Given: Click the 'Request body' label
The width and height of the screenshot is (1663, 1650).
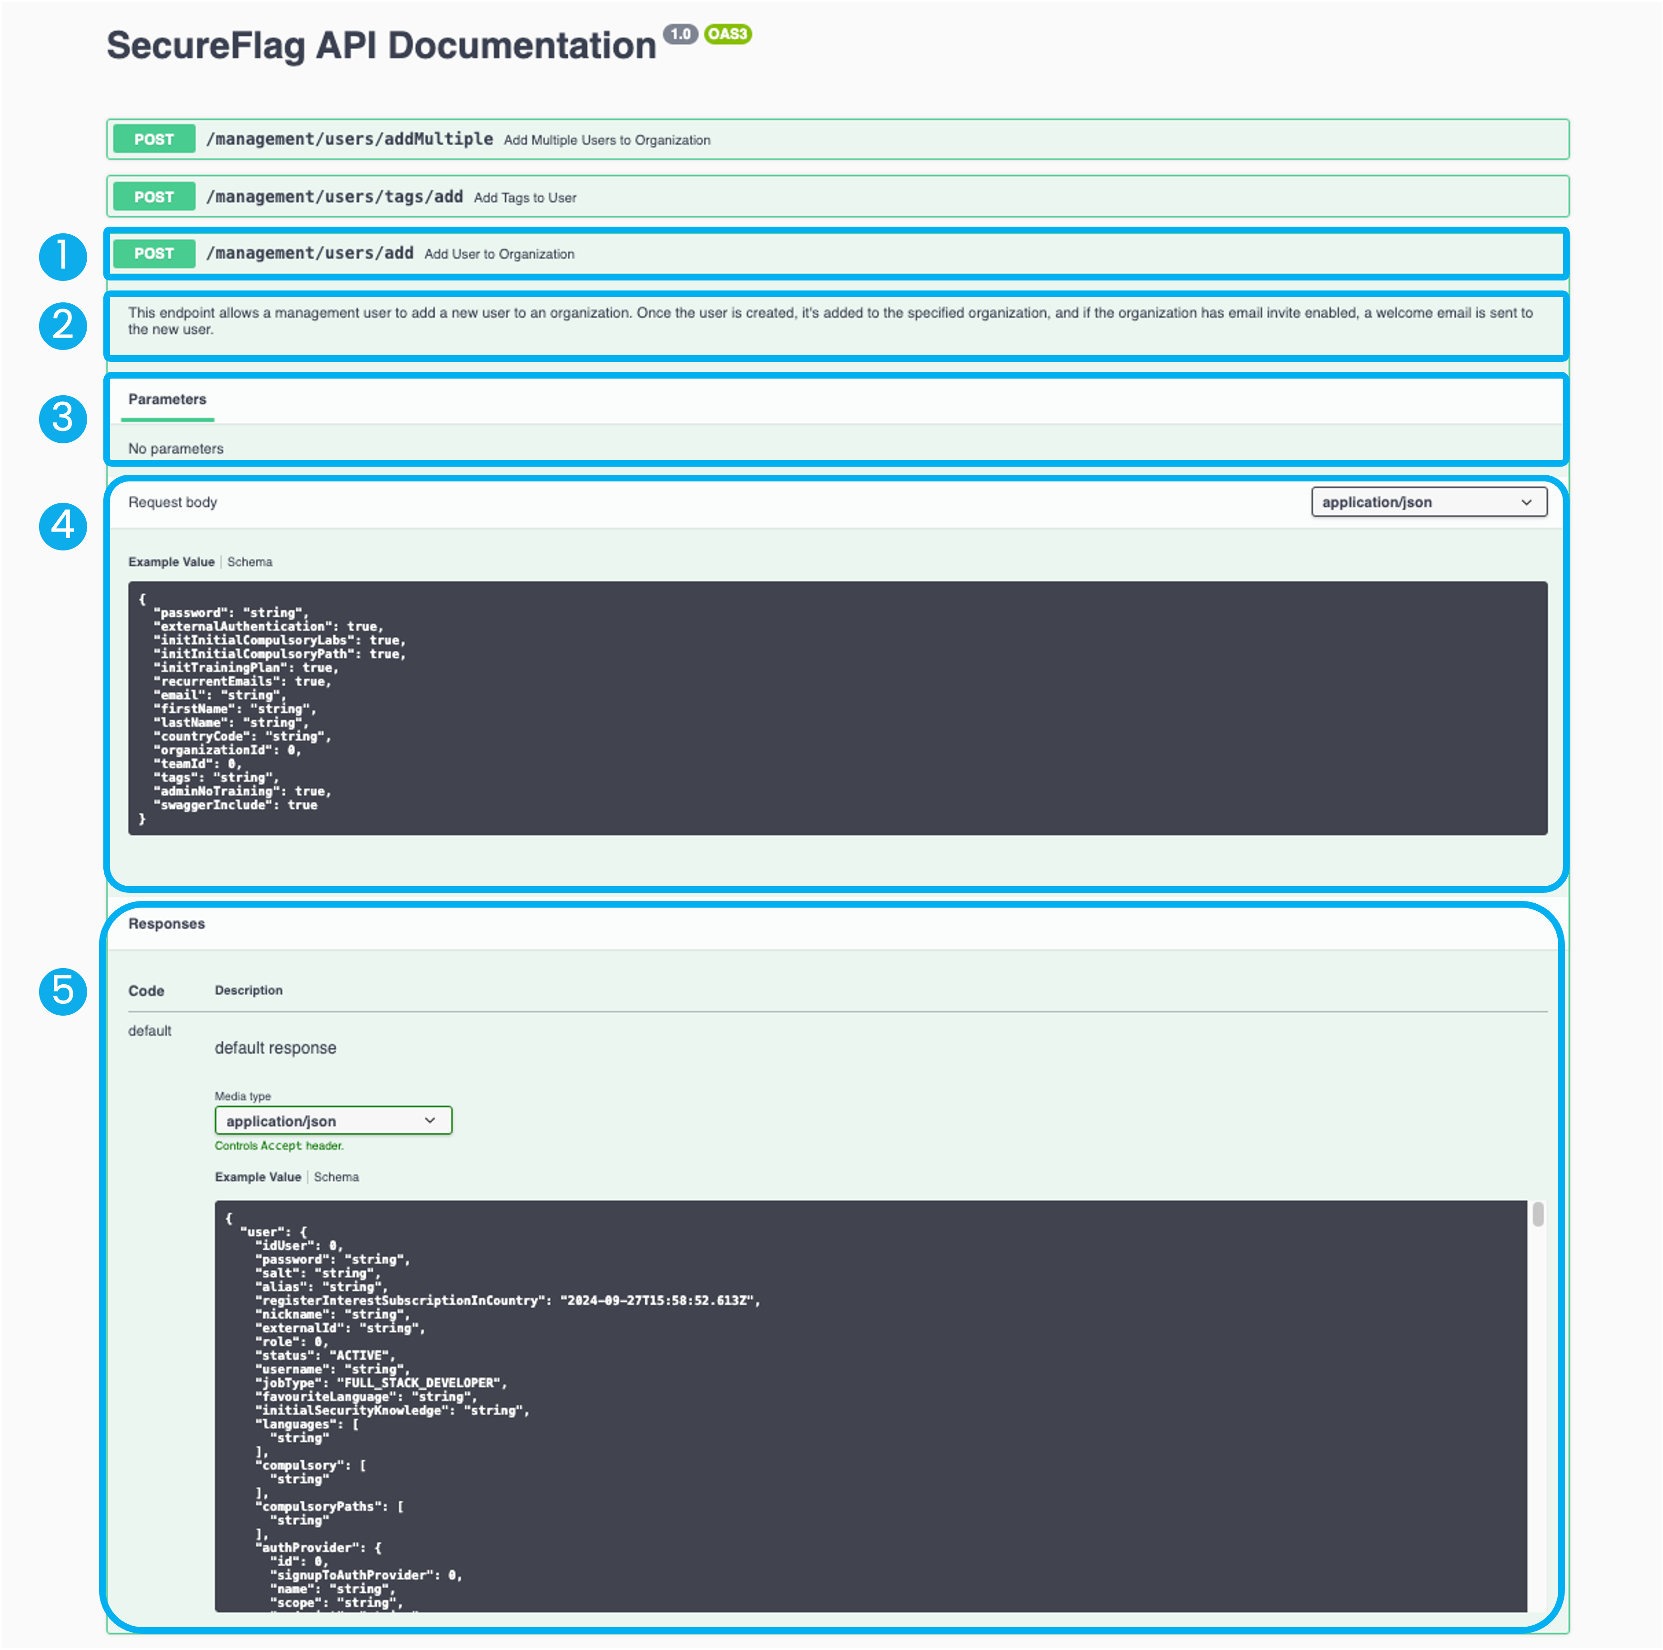Looking at the screenshot, I should (172, 502).
